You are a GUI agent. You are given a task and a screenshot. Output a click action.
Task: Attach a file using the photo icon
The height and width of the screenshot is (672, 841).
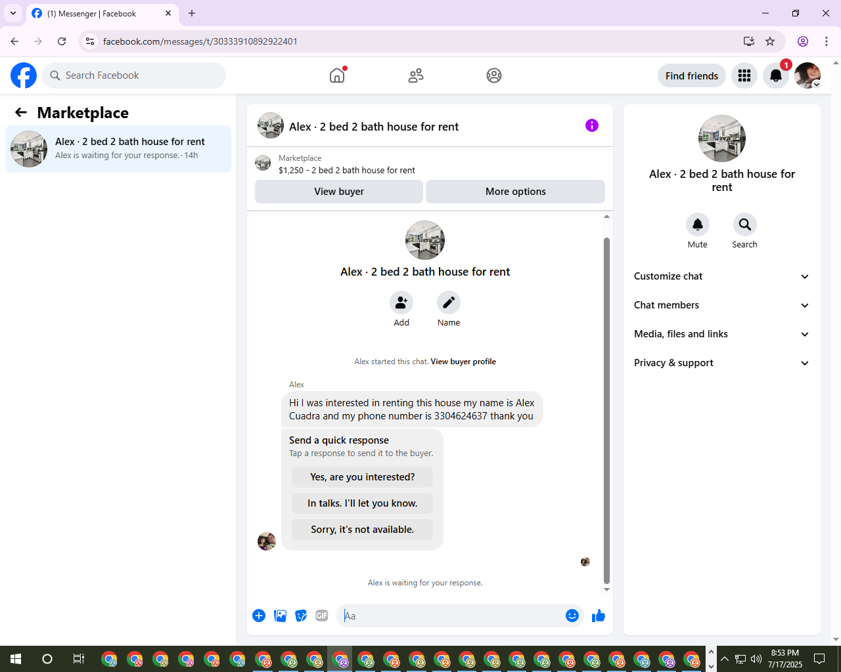pyautogui.click(x=280, y=616)
